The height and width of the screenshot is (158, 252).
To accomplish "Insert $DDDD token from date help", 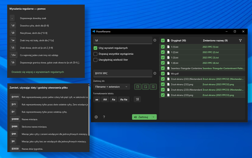I will click(15, 149).
